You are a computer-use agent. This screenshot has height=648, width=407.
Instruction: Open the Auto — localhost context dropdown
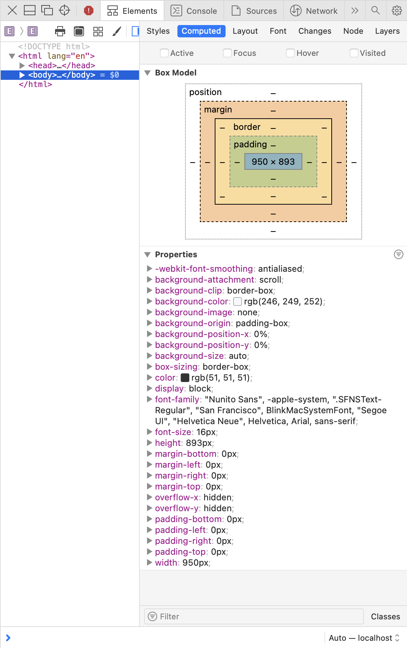pos(364,638)
